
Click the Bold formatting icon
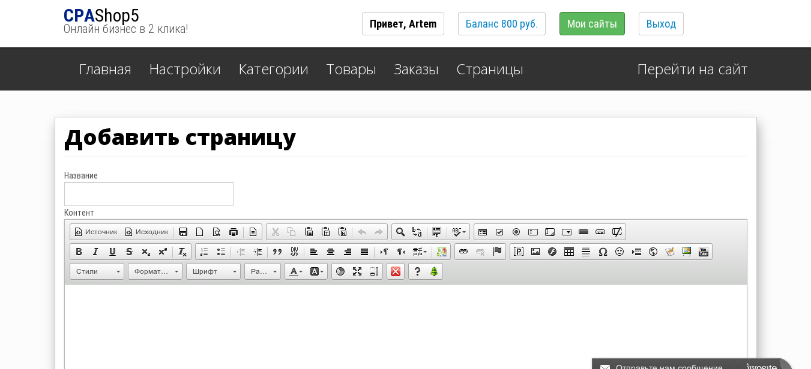[79, 252]
